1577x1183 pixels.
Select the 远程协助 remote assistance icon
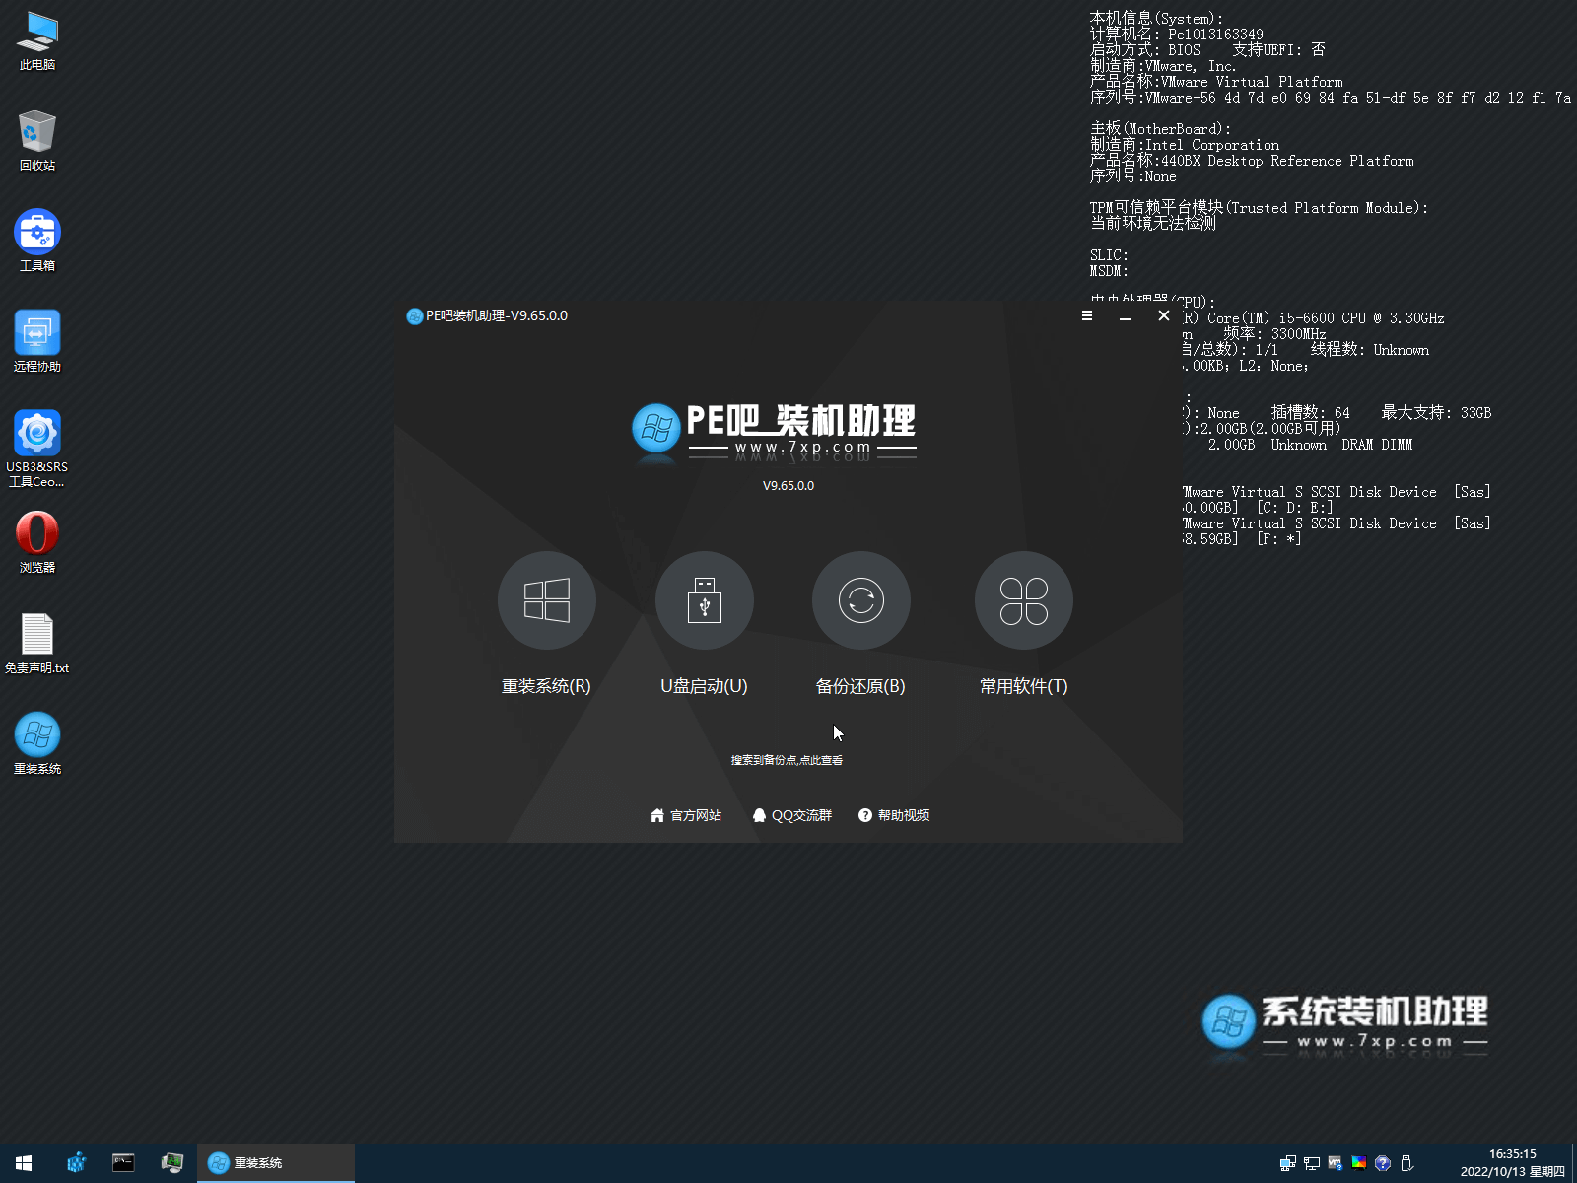coord(37,342)
